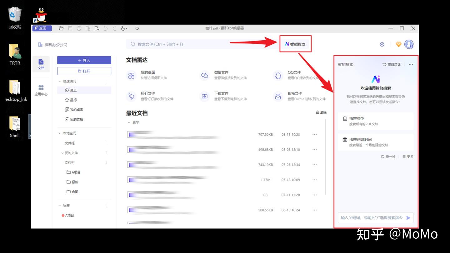Open the 邮箱文件 card
The image size is (450, 253).
point(299,96)
